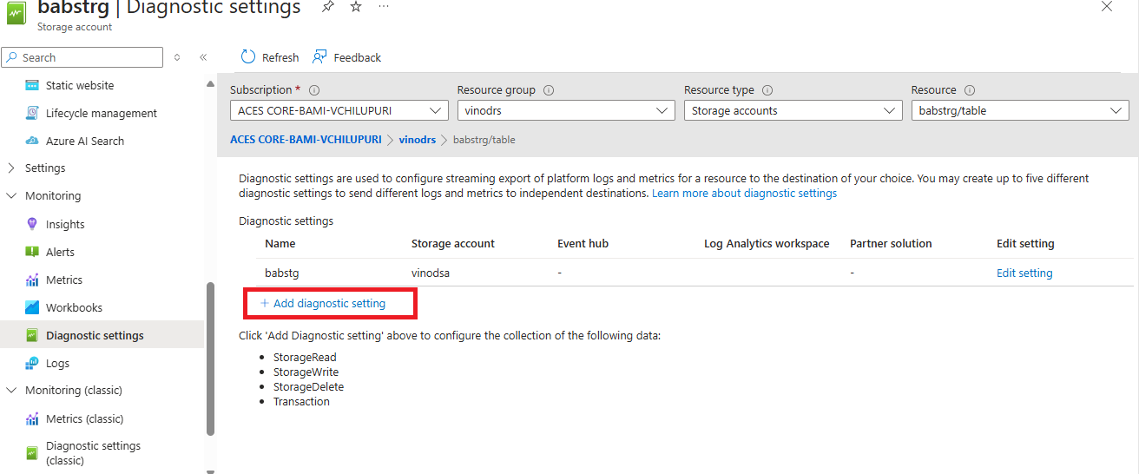Open the Resource type dropdown
Screen dimensions: 1139x474
[x=793, y=110]
